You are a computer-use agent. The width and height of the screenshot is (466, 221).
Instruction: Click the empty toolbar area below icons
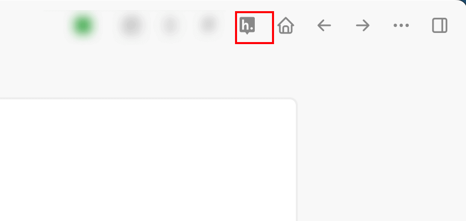[x=233, y=71]
